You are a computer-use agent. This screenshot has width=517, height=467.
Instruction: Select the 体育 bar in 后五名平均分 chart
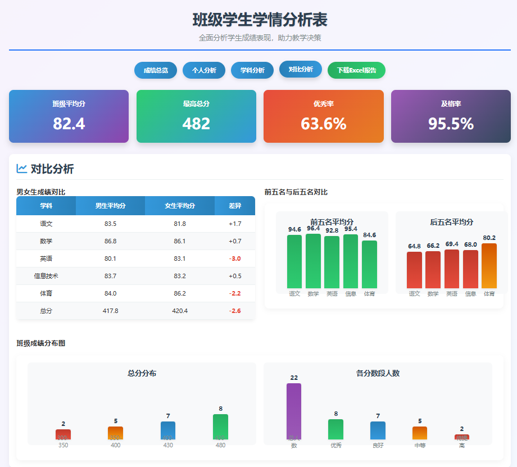(x=488, y=267)
